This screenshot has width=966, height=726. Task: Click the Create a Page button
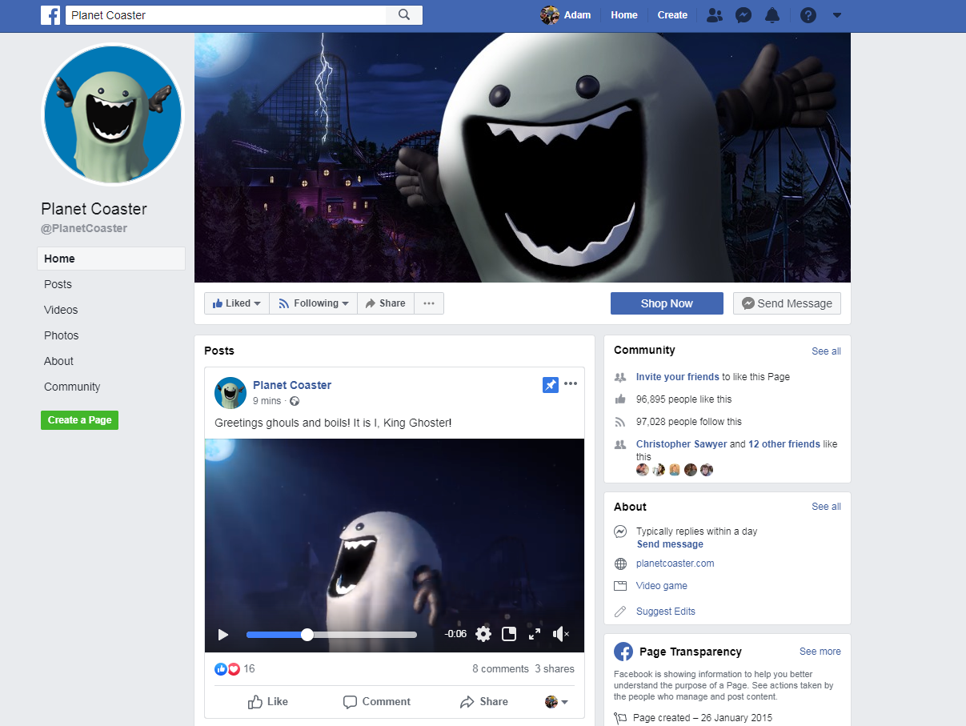[x=79, y=420]
